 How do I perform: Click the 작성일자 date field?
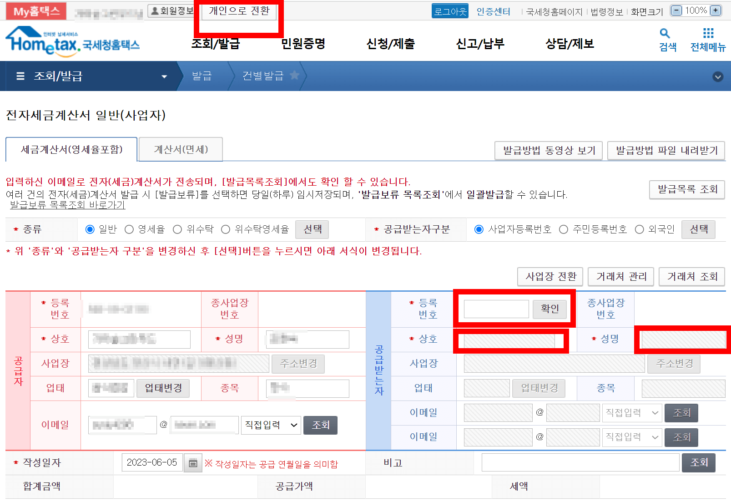pyautogui.click(x=152, y=462)
